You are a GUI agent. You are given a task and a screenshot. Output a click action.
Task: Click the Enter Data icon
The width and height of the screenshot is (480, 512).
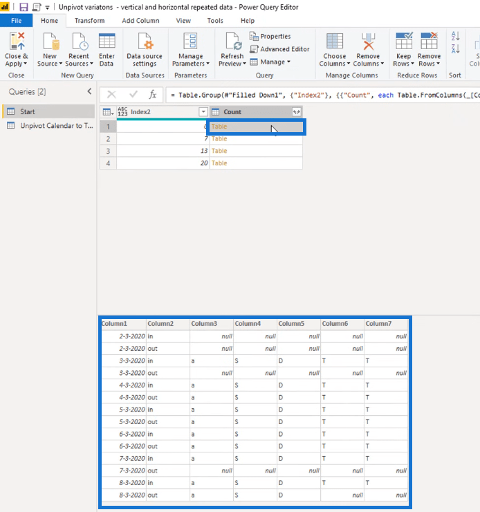click(x=107, y=41)
